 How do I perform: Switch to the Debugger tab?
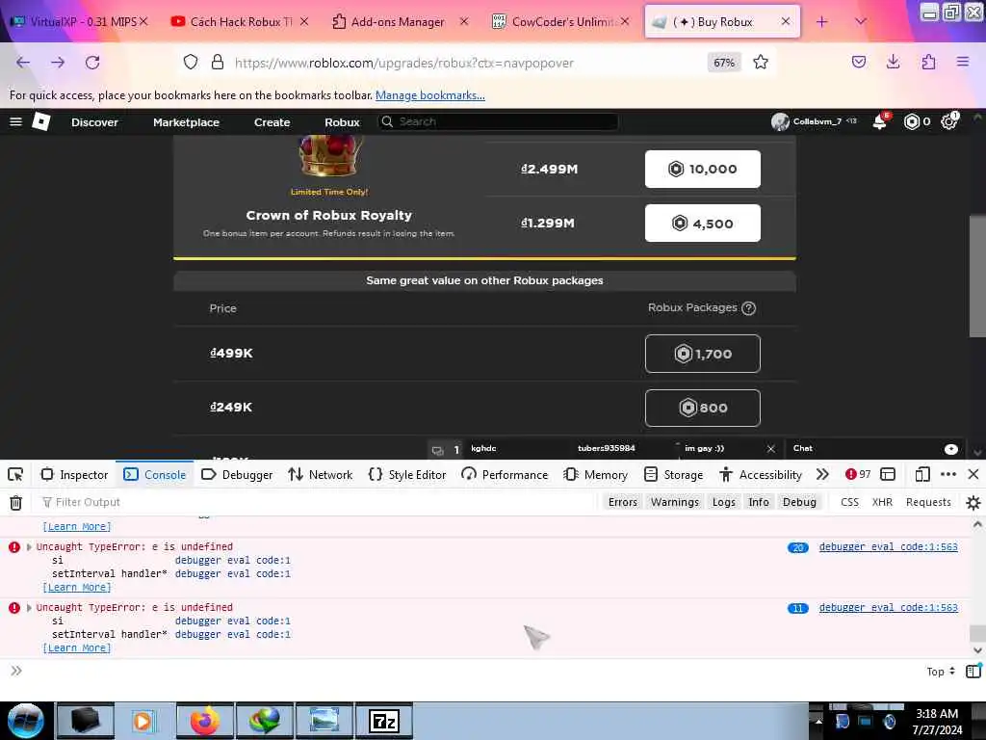pos(238,474)
